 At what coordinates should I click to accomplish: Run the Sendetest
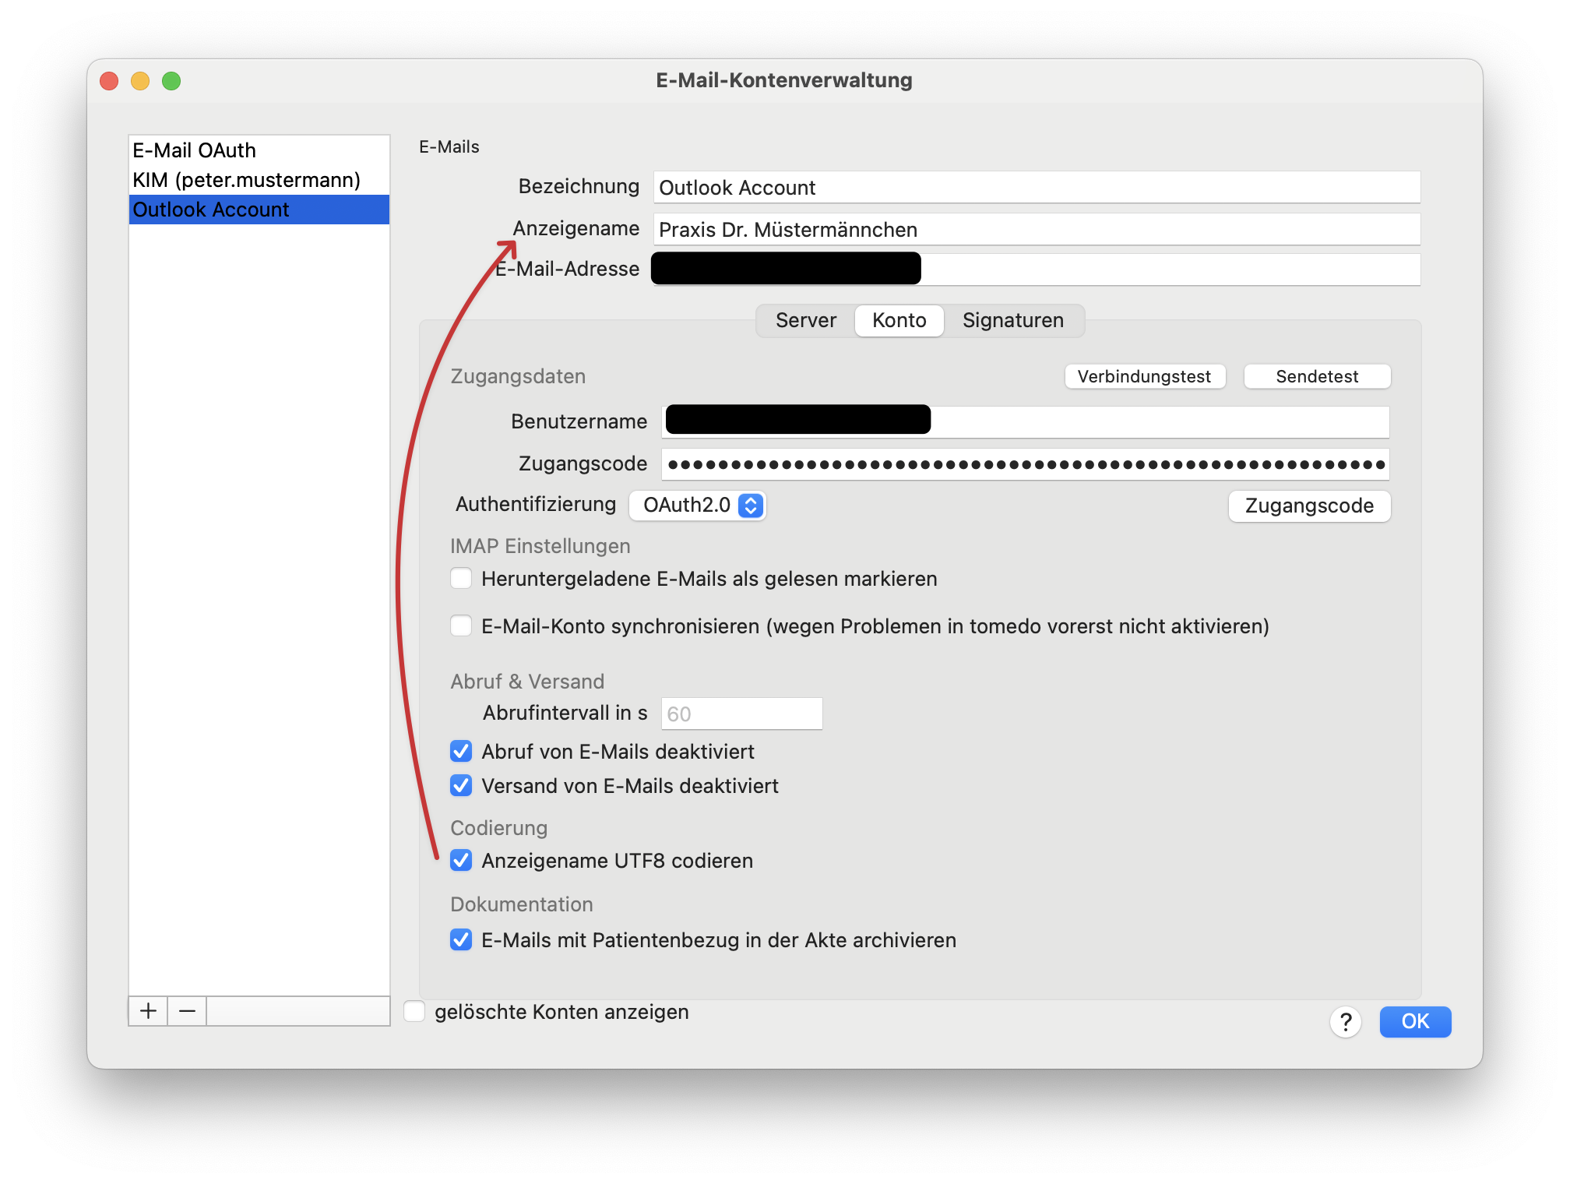pos(1317,377)
